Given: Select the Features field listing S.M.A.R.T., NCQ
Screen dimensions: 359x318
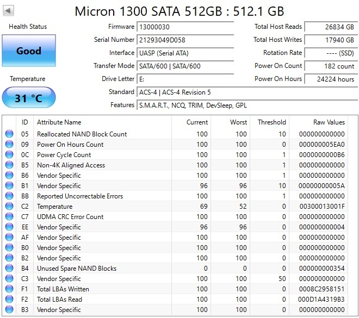Looking at the screenshot, I should point(247,105).
